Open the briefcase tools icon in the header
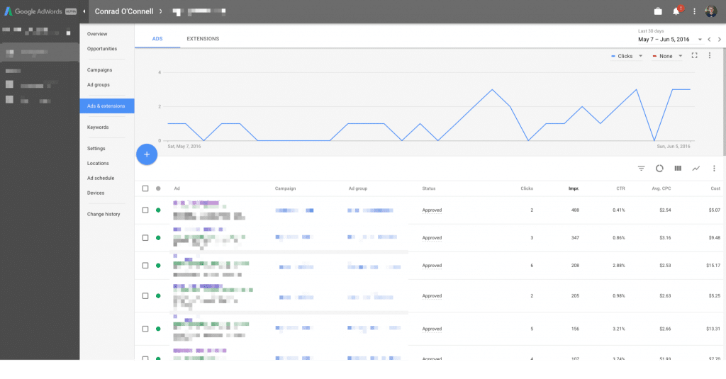 click(658, 11)
